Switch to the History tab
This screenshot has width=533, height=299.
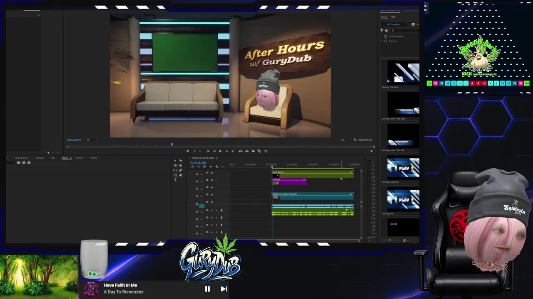pyautogui.click(x=94, y=158)
